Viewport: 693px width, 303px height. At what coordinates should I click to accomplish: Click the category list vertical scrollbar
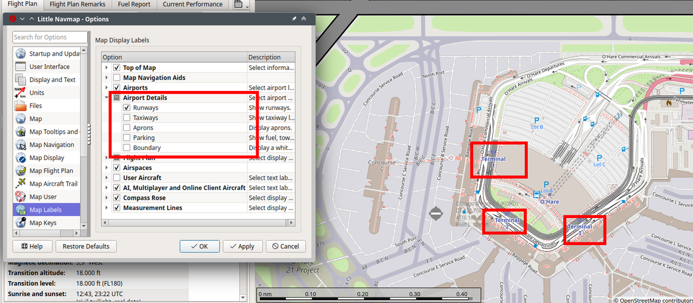[x=83, y=138]
